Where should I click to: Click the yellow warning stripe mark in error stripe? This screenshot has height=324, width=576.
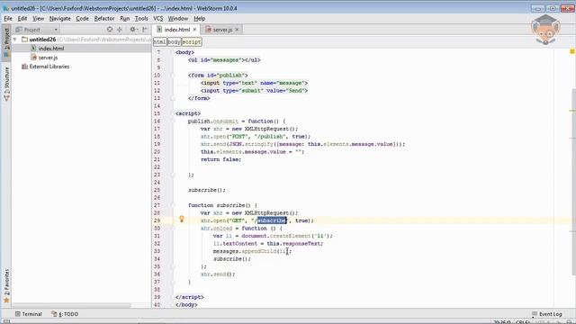(572, 111)
